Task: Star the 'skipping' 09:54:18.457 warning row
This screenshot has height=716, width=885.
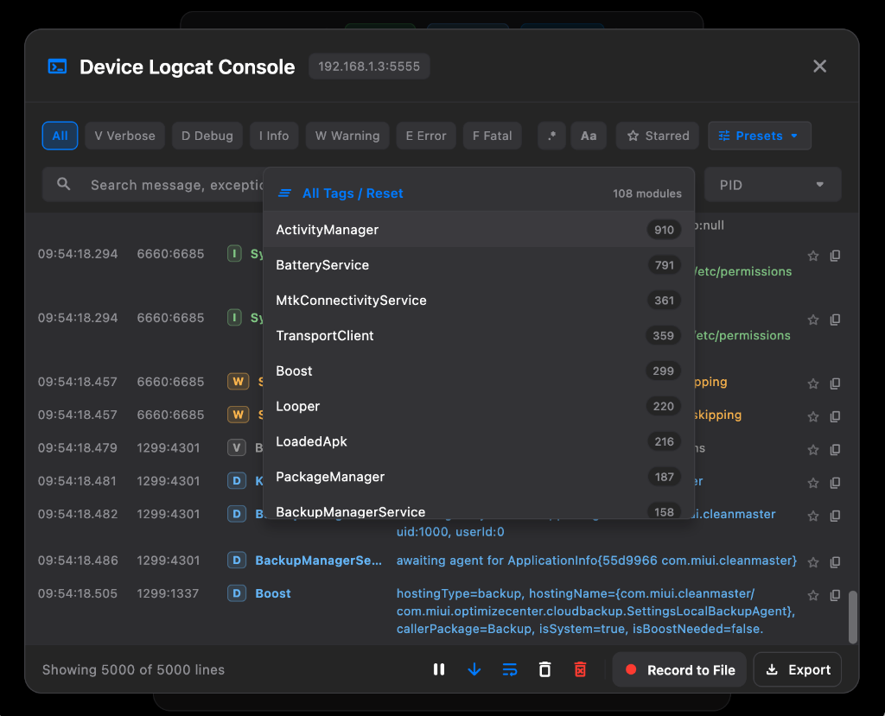Action: tap(813, 416)
